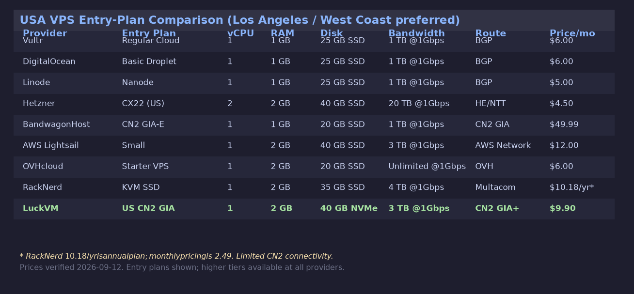Click the CN2 GIA-E plan cell
Screen dimensions: 634x294
143,124
